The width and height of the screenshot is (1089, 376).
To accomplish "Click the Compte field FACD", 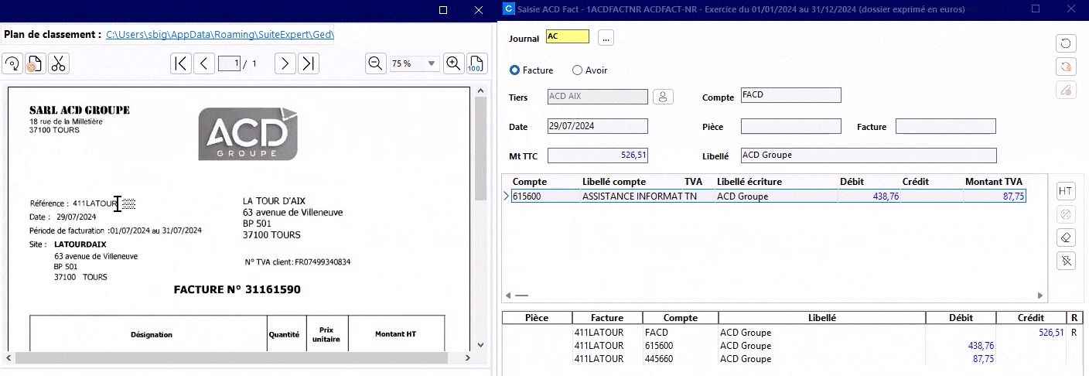I will (x=790, y=95).
